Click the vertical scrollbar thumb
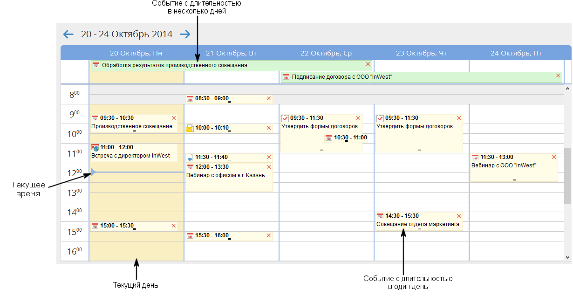The image size is (573, 303). tap(567, 176)
